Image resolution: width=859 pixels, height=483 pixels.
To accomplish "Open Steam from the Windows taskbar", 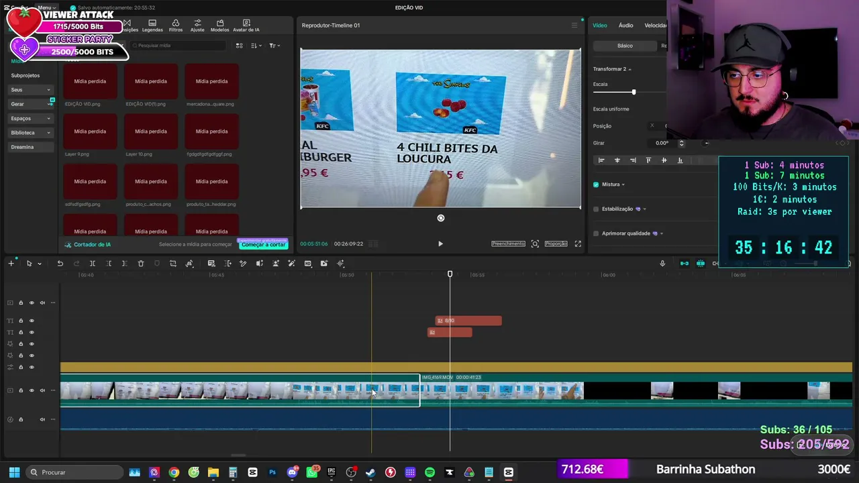I will pyautogui.click(x=370, y=472).
